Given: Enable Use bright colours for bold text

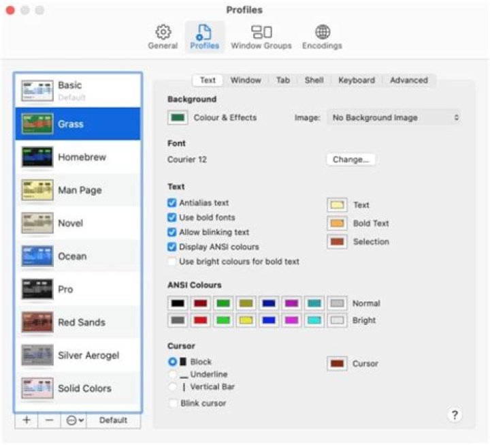Looking at the screenshot, I should tap(172, 262).
